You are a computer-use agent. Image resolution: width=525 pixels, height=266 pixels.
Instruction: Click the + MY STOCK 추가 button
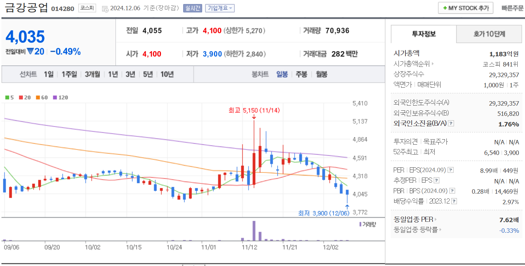[465, 8]
